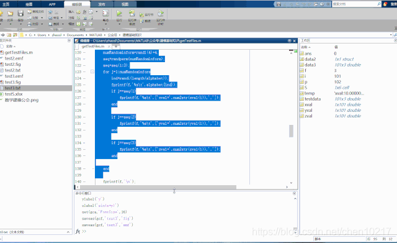Image resolution: width=397 pixels, height=243 pixels.
Task: Switch to the getTestFiles.m editor tab
Action: click(x=93, y=47)
